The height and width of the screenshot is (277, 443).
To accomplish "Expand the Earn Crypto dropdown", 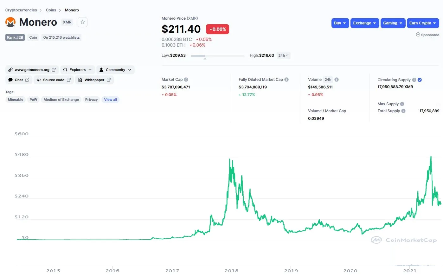I will 423,23.
